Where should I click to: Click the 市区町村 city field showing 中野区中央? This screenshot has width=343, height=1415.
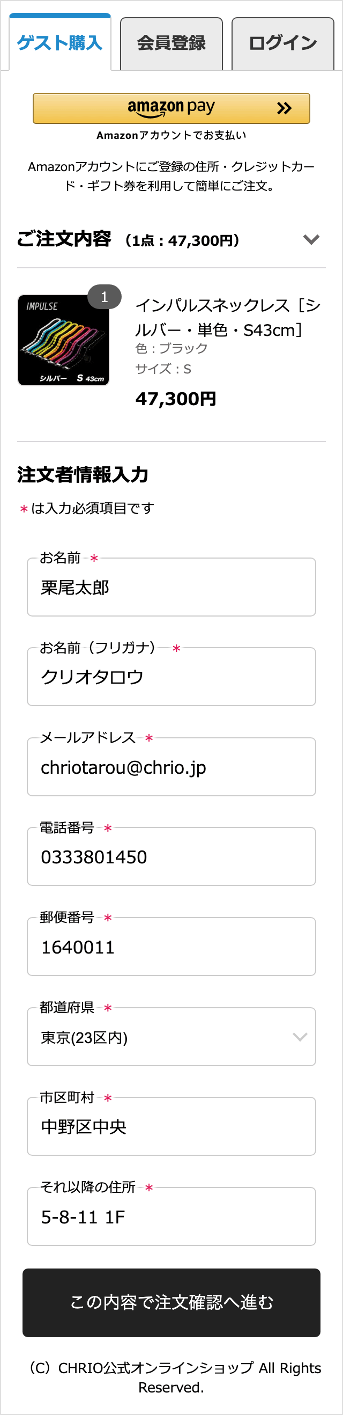coord(172,1126)
